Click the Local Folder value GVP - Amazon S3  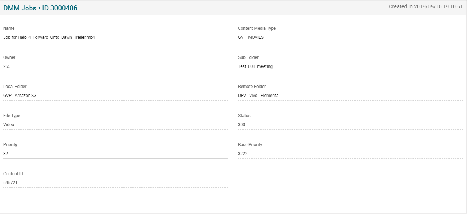pyautogui.click(x=20, y=96)
